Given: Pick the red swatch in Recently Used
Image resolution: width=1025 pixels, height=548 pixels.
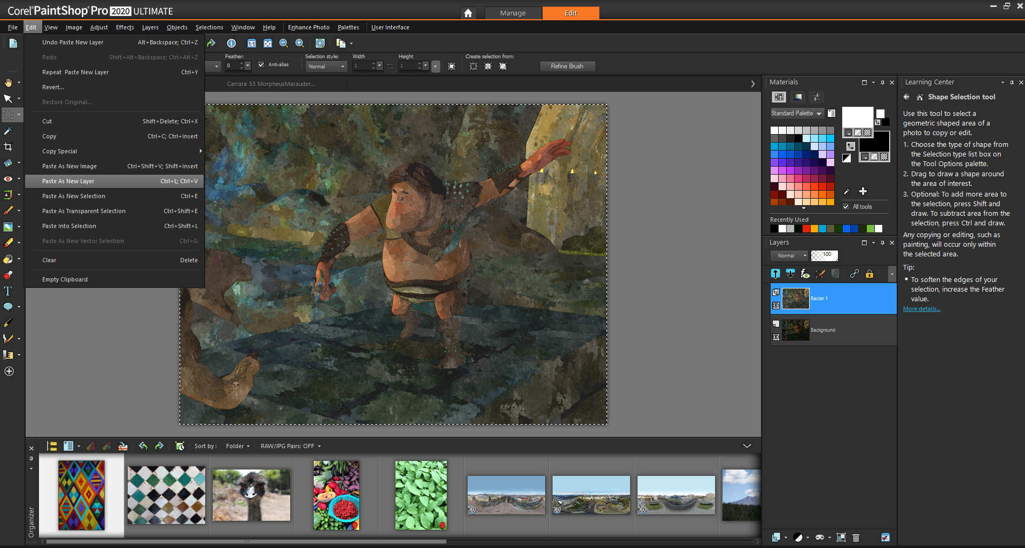Looking at the screenshot, I should pos(806,229).
